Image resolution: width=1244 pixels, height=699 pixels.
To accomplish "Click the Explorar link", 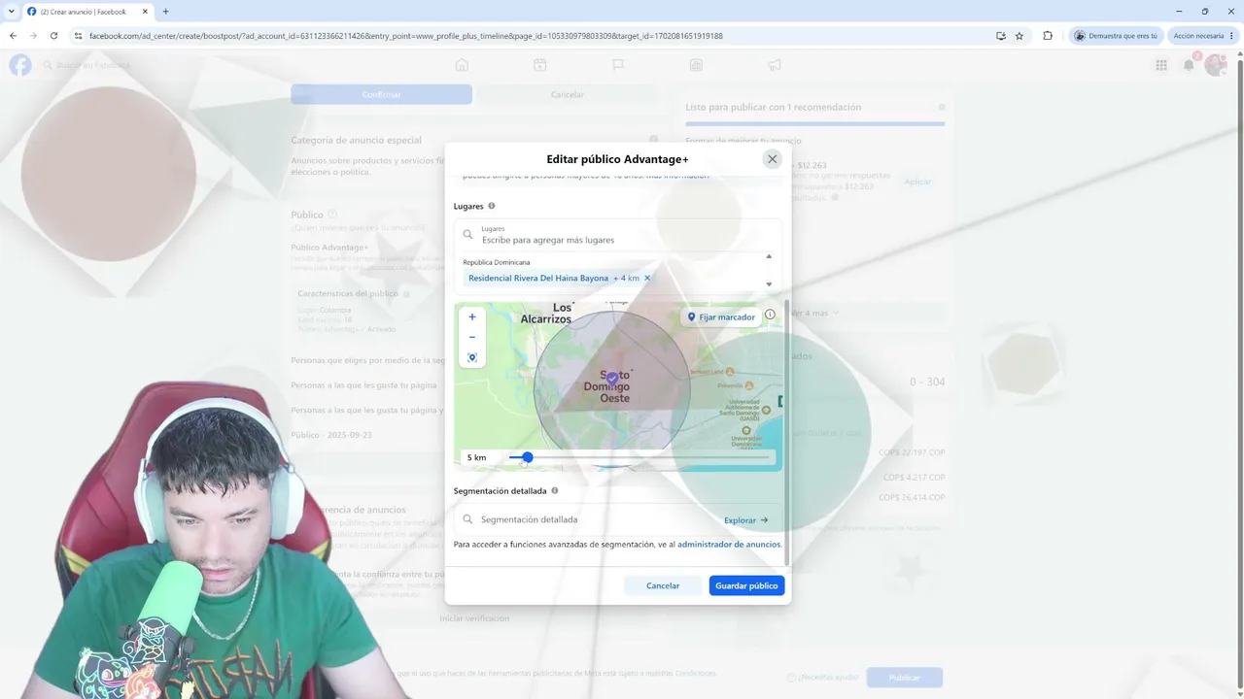I will (746, 520).
